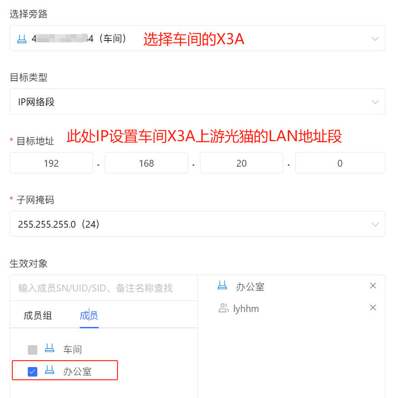Remove 办公室 from selected list
Viewport: 399px width, 398px height.
coord(373,286)
